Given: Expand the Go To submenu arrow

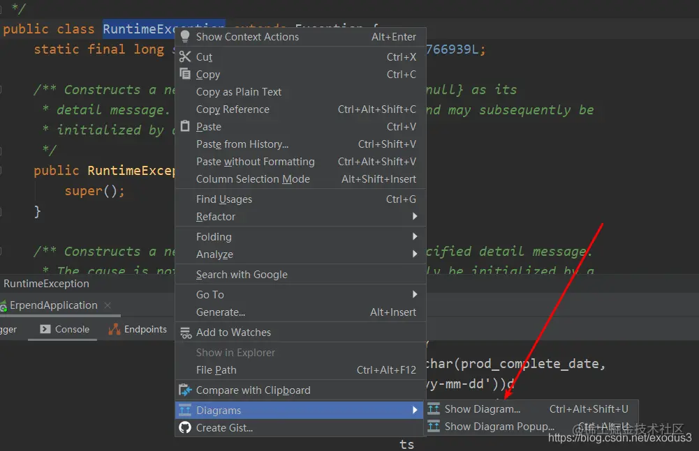Looking at the screenshot, I should [x=415, y=294].
